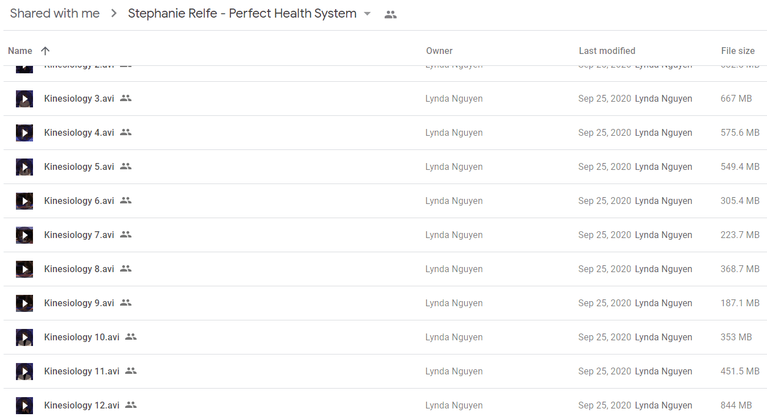This screenshot has height=417, width=767.
Task: Click the shared people icon next to Kinesiology 4.avi
Action: coord(126,132)
